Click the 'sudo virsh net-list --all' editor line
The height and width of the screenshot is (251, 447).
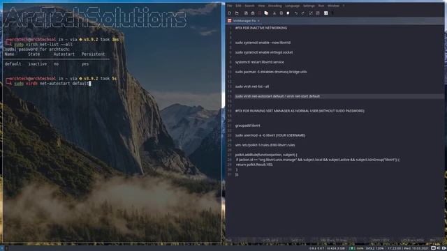coord(251,86)
